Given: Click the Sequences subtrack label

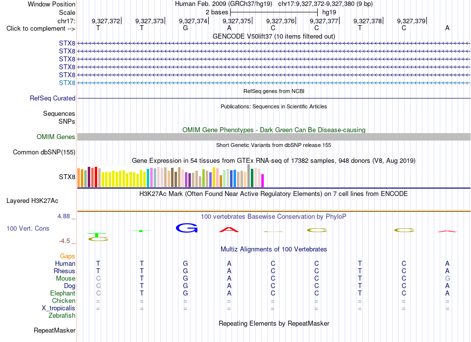Looking at the screenshot, I should tap(59, 114).
